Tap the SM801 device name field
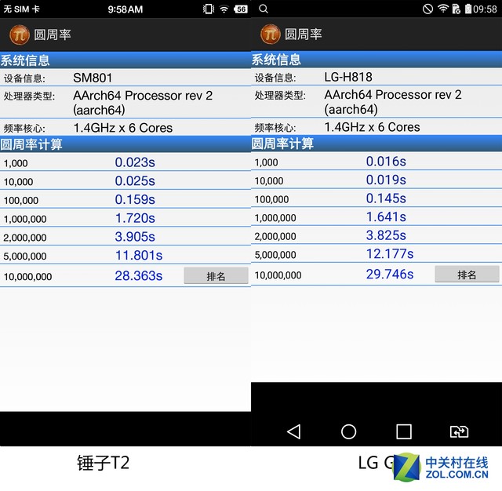The height and width of the screenshot is (491, 502). pos(93,78)
